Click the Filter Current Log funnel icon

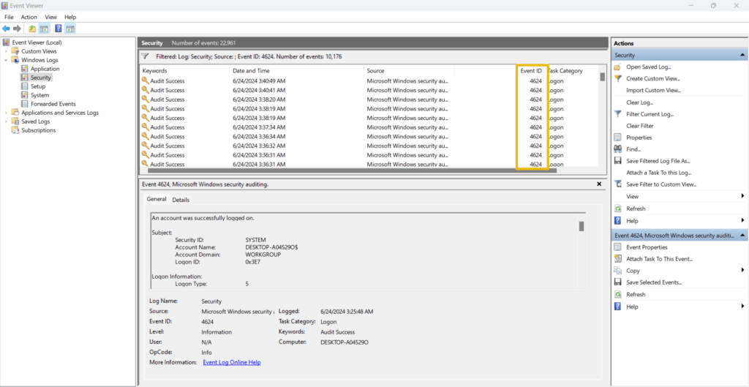(617, 114)
